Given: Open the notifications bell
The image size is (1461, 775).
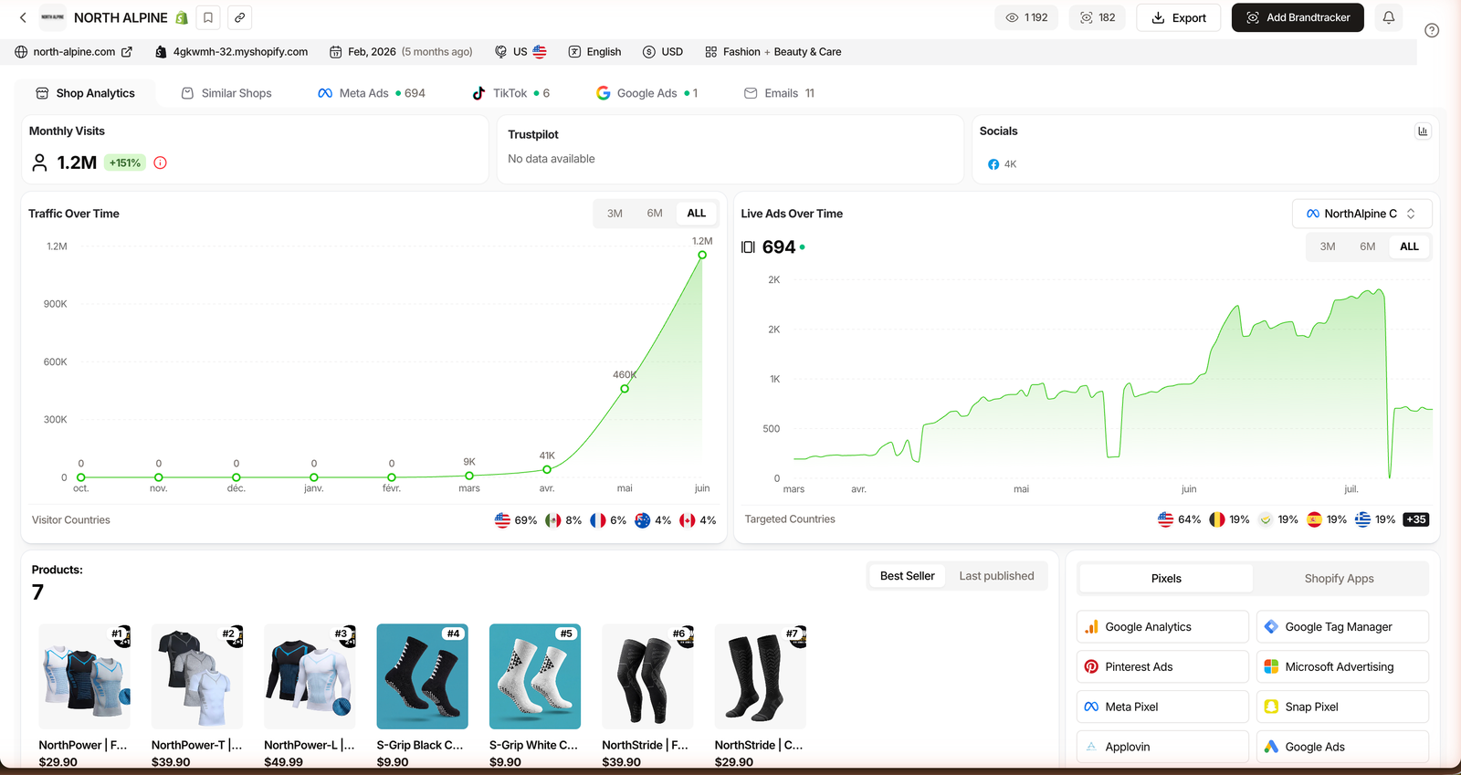Looking at the screenshot, I should pyautogui.click(x=1388, y=17).
